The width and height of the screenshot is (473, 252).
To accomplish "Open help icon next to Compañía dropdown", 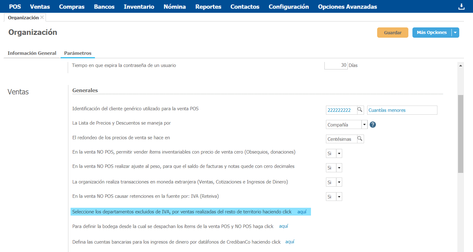I will 372,125.
